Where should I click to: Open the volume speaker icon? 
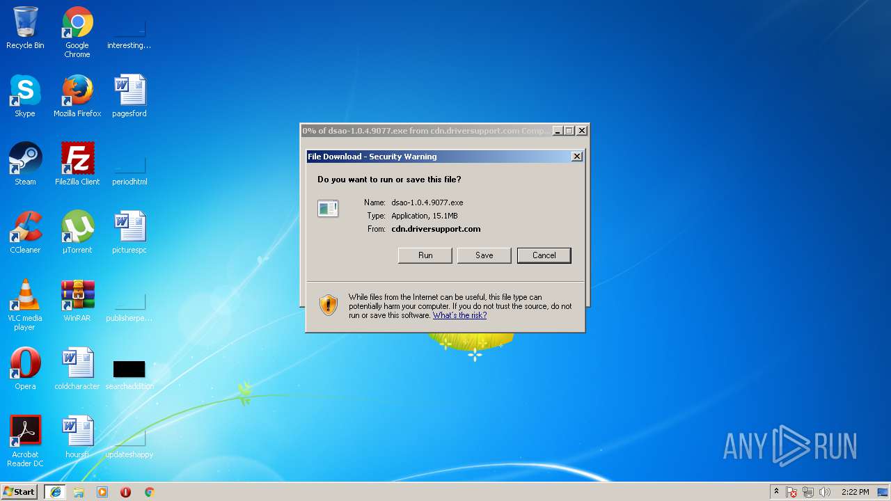point(825,492)
